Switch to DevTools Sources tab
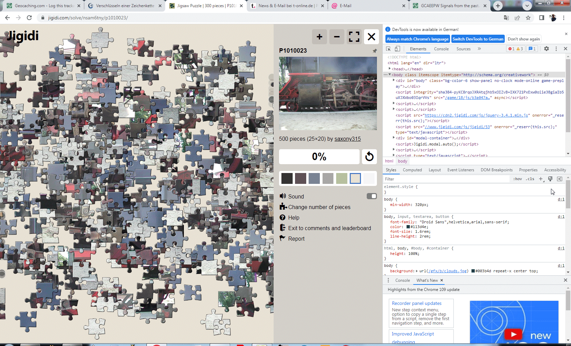Screen dimensions: 571x346 pos(464,49)
